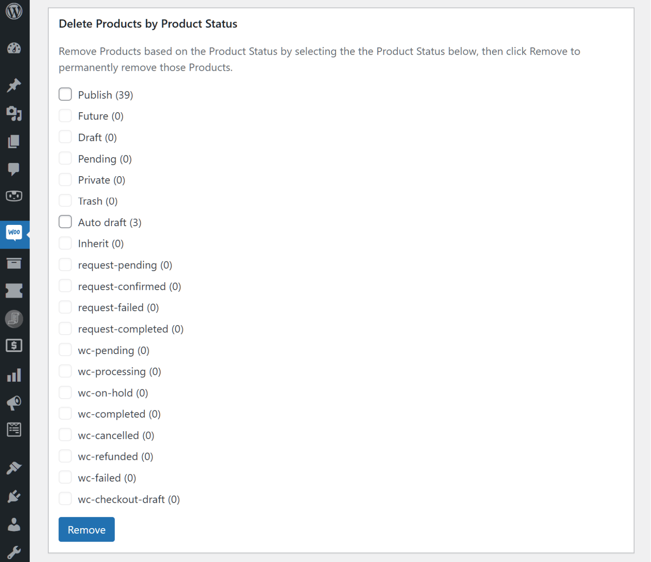651x562 pixels.
Task: Check the wc-completed (0) checkbox
Action: coord(65,413)
